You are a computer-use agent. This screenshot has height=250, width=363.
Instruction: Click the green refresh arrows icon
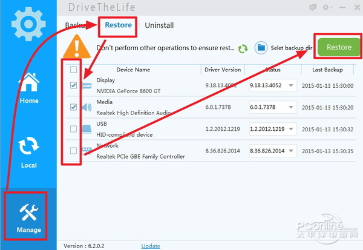pyautogui.click(x=243, y=48)
